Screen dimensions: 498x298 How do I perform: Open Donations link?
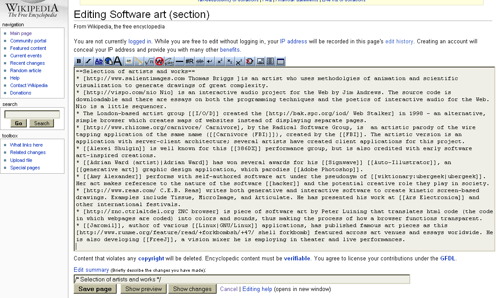21,93
